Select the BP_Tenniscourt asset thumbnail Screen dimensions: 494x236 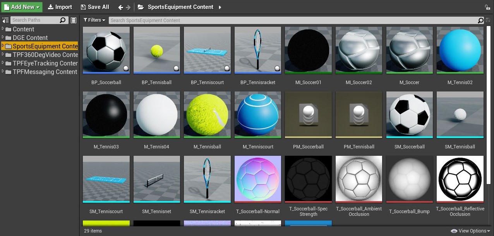pyautogui.click(x=208, y=50)
